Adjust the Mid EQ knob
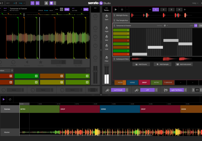The width and height of the screenshot is (202, 141). point(107,37)
